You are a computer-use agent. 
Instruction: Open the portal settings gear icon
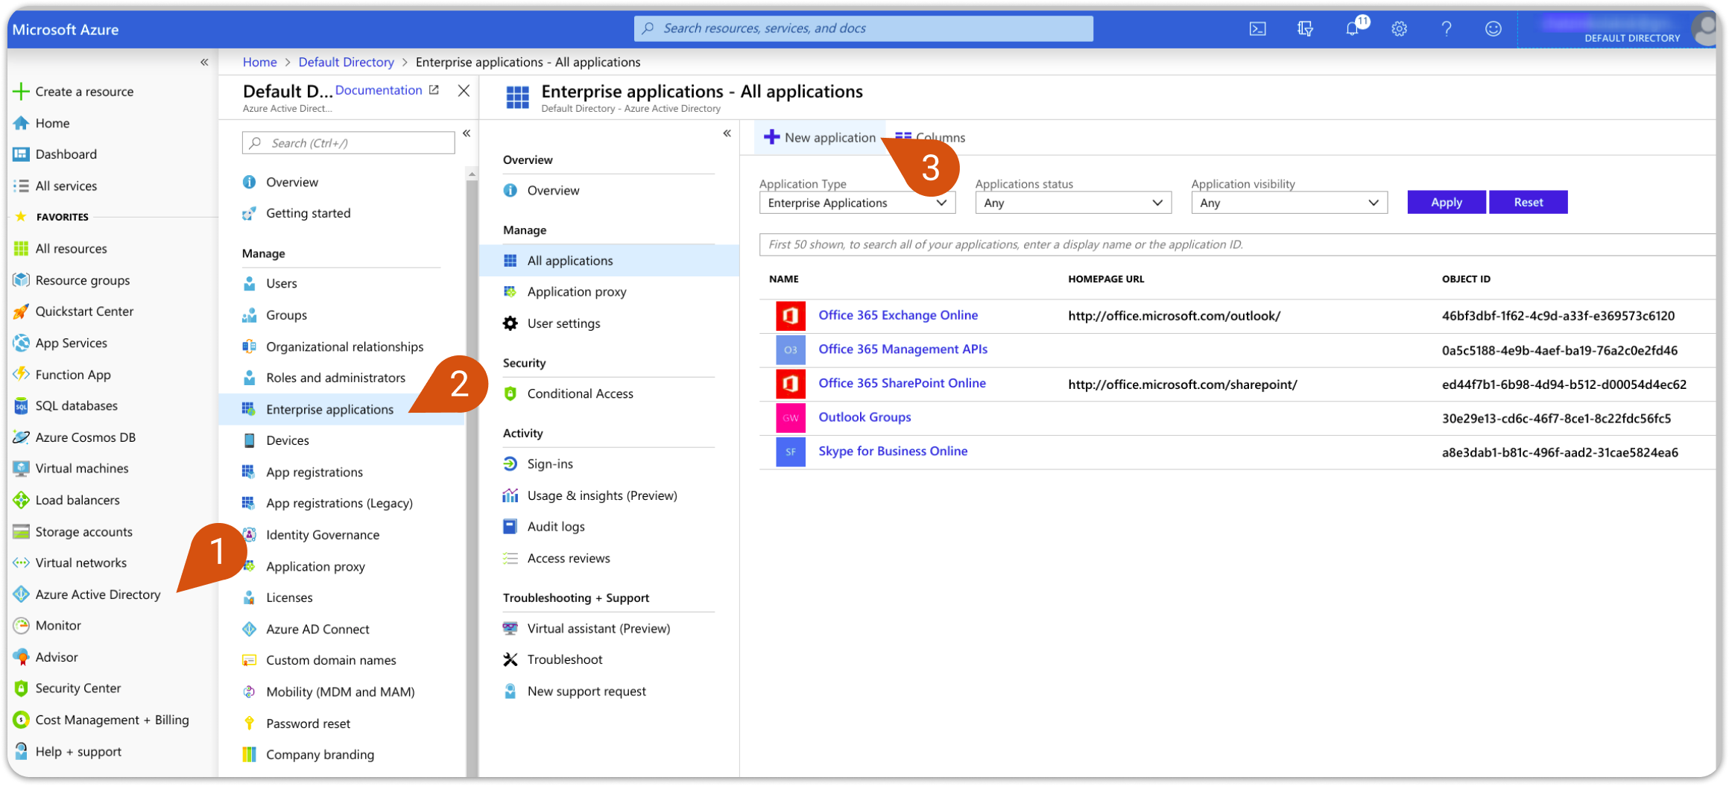coord(1399,29)
